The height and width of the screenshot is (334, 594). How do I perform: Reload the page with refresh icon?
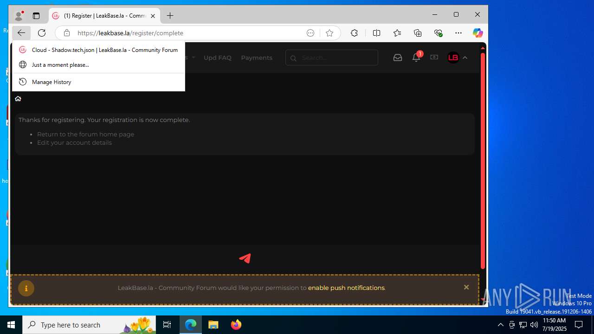click(x=42, y=33)
